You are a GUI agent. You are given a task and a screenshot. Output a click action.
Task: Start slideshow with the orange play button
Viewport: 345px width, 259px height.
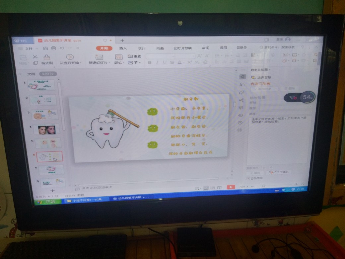231,187
